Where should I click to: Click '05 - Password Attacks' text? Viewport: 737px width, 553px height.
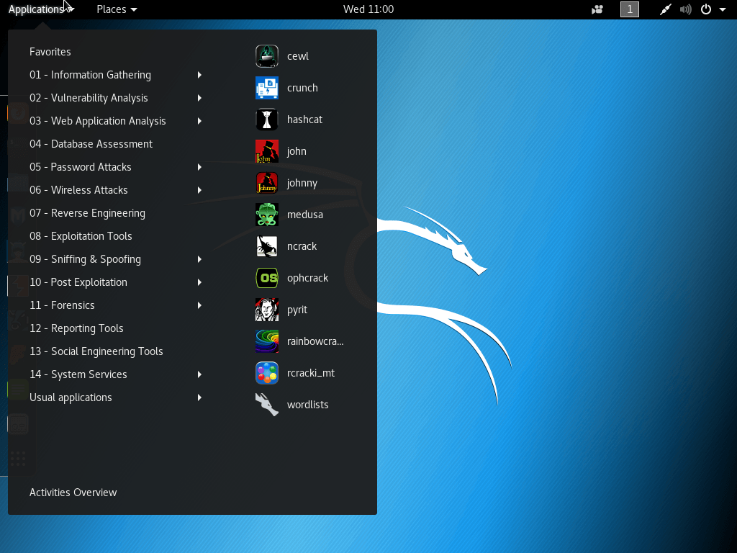(81, 167)
